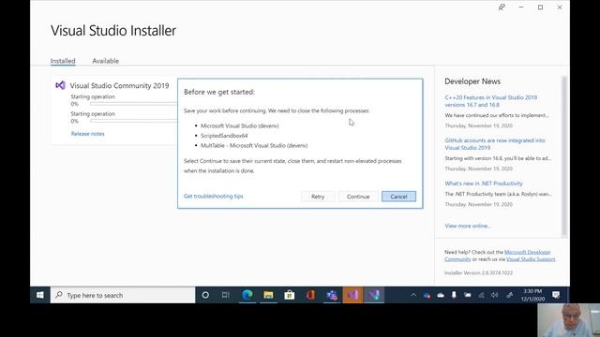Open What's new in .NET Productivity article
This screenshot has width=600, height=337.
click(484, 183)
